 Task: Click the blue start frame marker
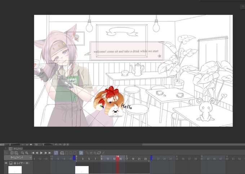[x=74, y=157]
